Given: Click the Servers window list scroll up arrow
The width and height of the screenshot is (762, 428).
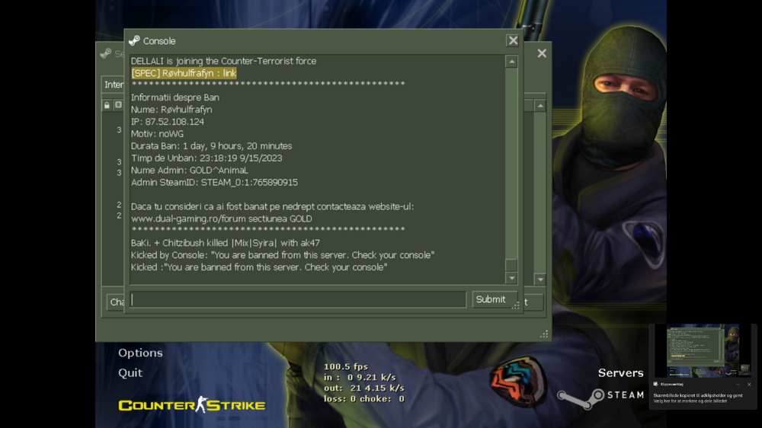Looking at the screenshot, I should point(540,105).
